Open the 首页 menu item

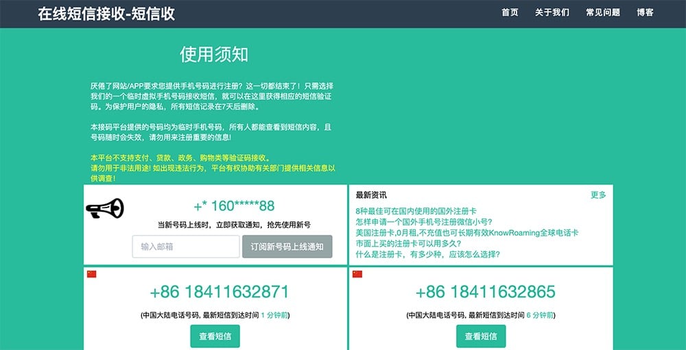pyautogui.click(x=510, y=12)
